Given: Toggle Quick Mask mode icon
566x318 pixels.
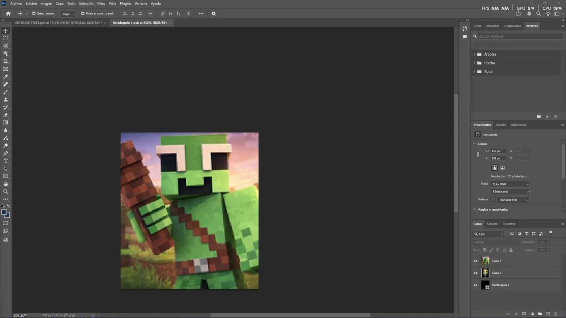Looking at the screenshot, I should tap(6, 223).
